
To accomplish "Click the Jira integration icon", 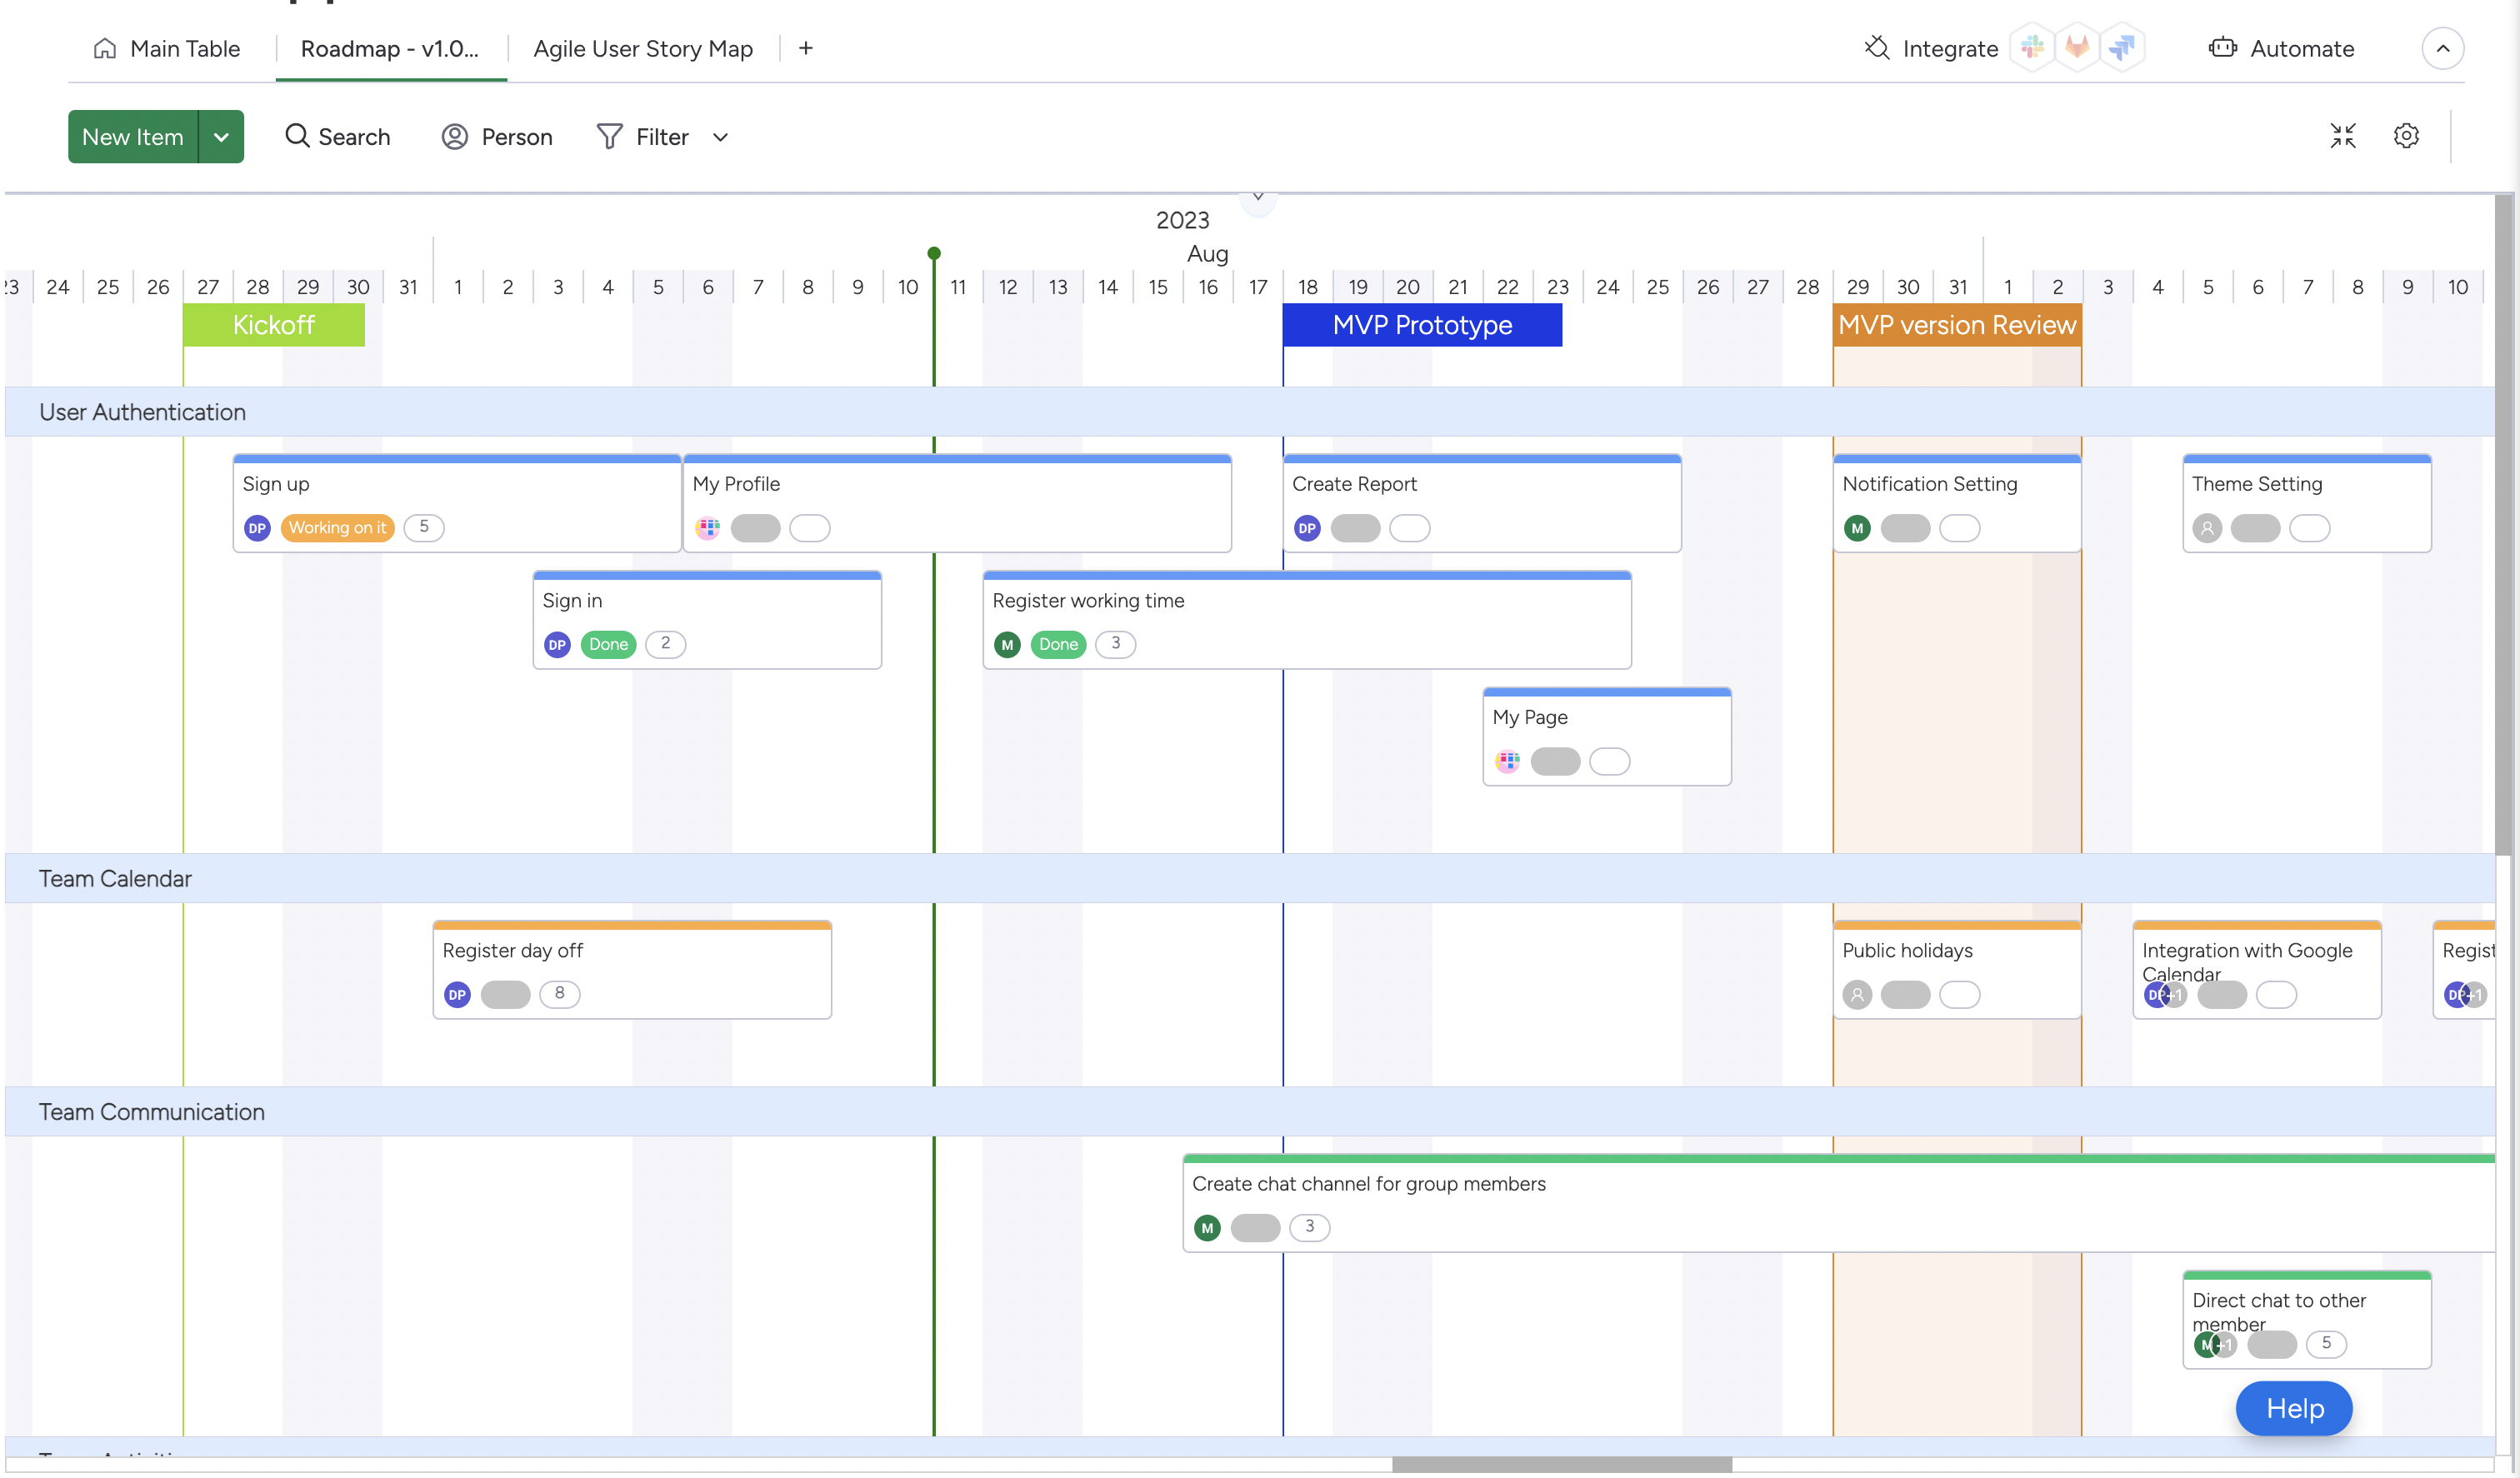I will point(2122,48).
